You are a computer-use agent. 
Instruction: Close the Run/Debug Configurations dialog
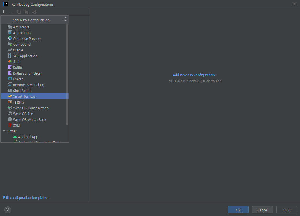(x=295, y=4)
